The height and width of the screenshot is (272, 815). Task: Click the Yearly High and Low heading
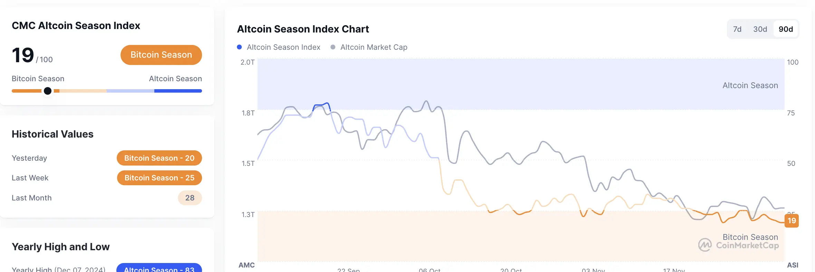point(60,246)
